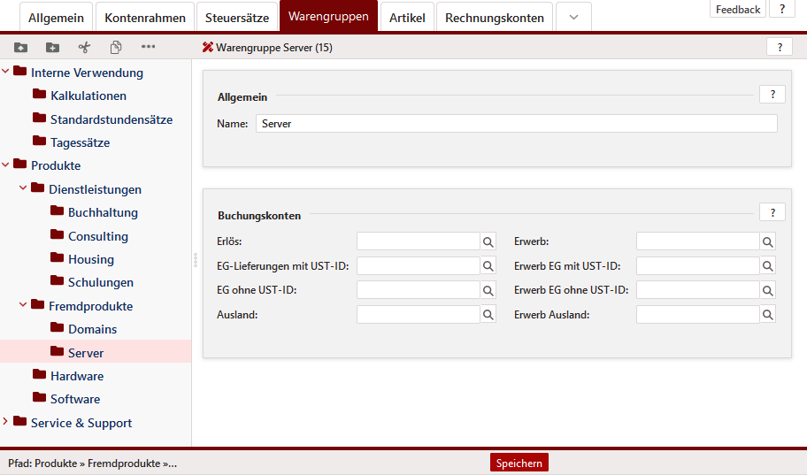Open the three-dots more actions menu
The height and width of the screenshot is (475, 807).
pos(148,47)
